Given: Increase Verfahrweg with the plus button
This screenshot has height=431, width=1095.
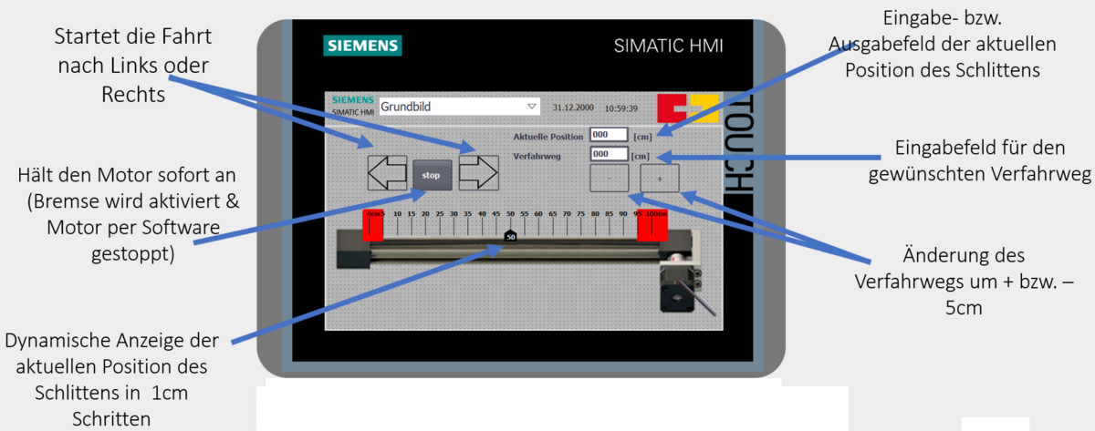Looking at the screenshot, I should coord(659,179).
